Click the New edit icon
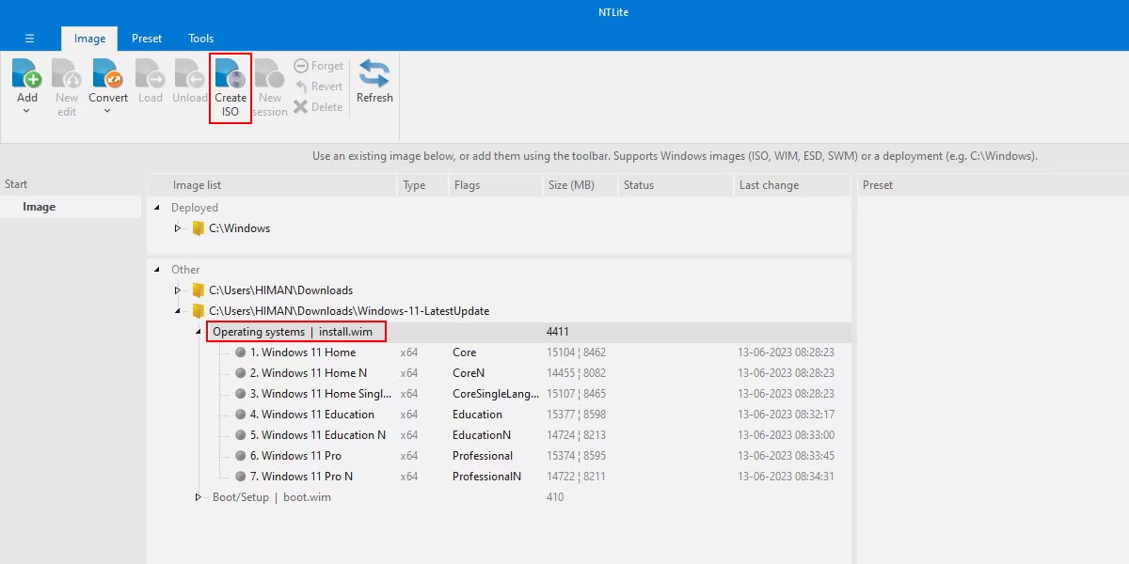 [67, 74]
